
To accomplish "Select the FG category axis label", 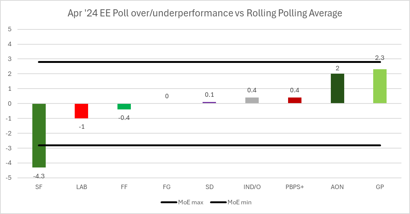I will point(167,187).
